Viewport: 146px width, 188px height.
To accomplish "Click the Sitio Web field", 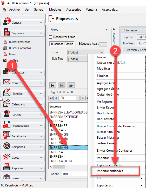I will coord(141,43).
